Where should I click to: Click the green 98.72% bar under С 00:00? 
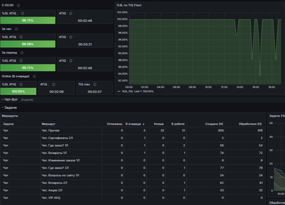coord(28,20)
